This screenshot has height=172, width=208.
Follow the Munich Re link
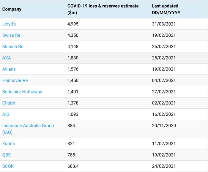pyautogui.click(x=13, y=47)
